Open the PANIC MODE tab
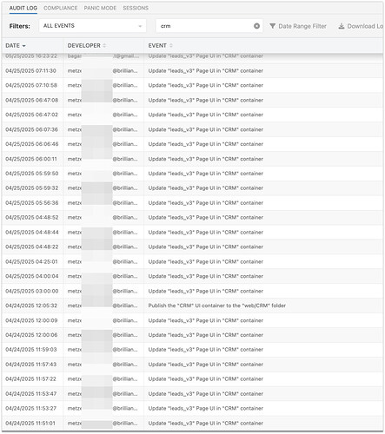The height and width of the screenshot is (434, 385). pos(100,8)
